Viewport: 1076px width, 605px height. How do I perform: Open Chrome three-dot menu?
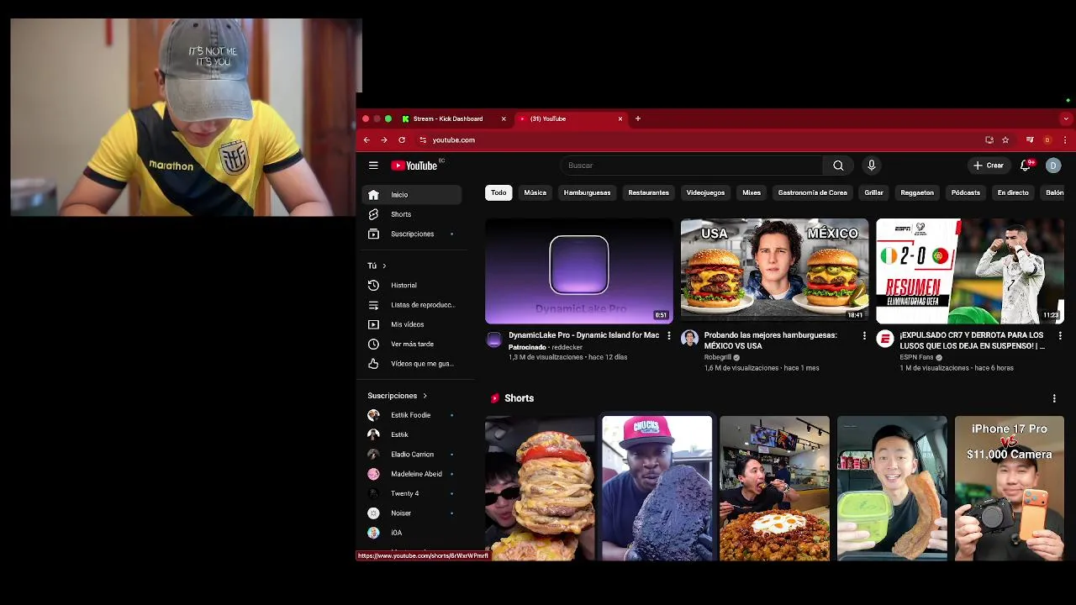coord(1065,140)
